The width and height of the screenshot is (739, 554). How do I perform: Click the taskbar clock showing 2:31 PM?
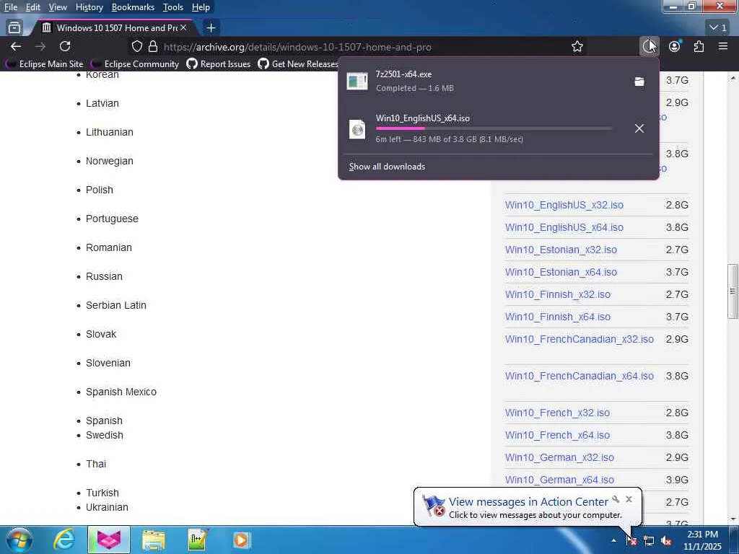pos(702,540)
